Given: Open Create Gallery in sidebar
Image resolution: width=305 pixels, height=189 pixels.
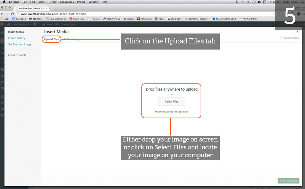Looking at the screenshot, I should 17,38.
